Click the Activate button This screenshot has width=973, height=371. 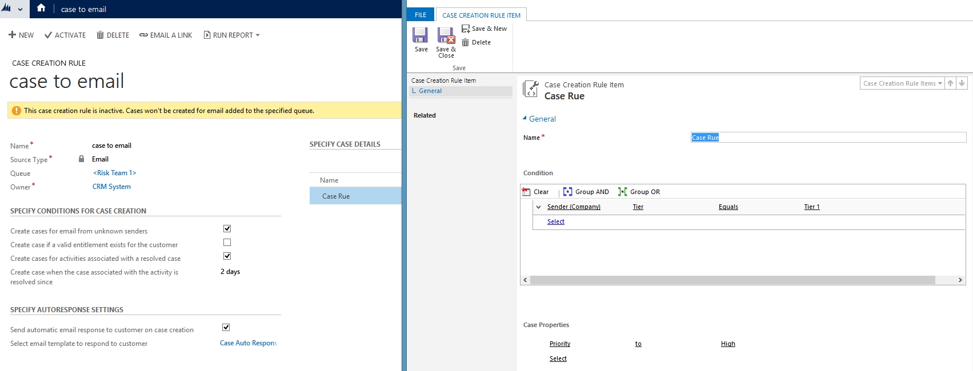point(65,35)
